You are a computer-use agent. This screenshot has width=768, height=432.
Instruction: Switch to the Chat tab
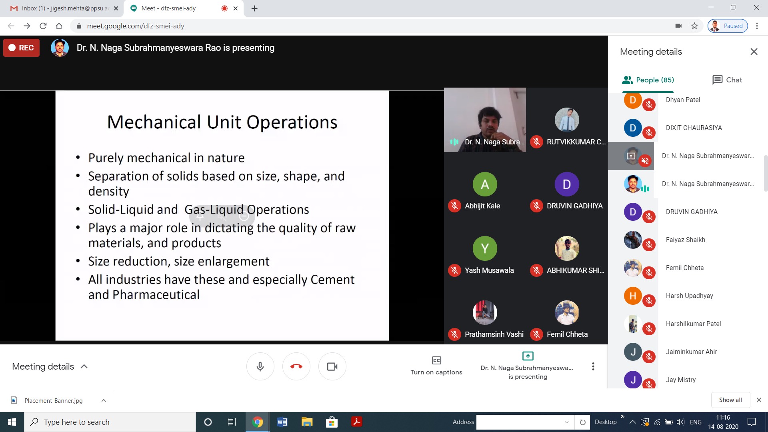click(x=727, y=80)
